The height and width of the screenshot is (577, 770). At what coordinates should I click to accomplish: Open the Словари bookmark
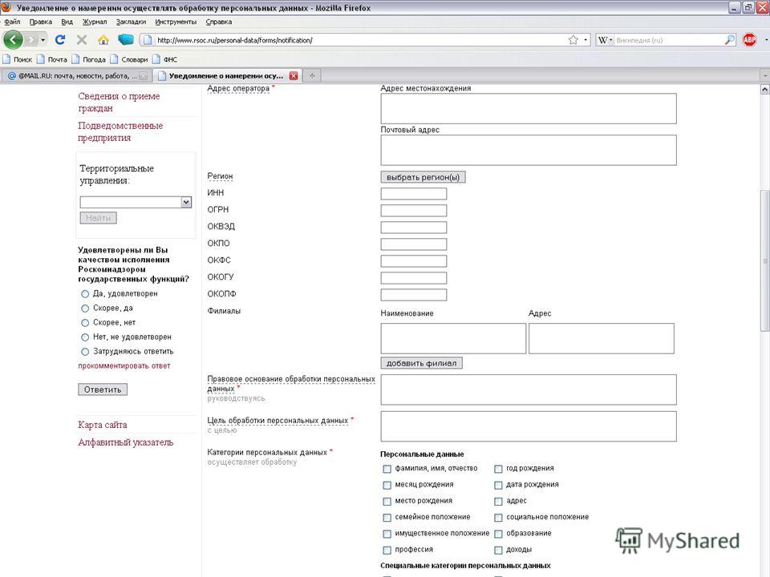129,59
